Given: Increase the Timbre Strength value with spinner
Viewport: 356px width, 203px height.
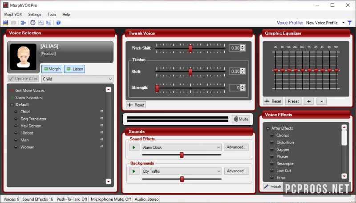Looking at the screenshot, I should [243, 86].
